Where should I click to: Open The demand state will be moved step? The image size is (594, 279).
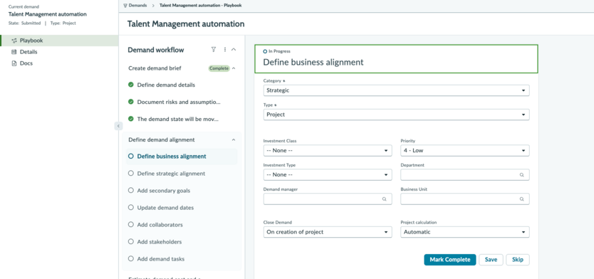178,119
